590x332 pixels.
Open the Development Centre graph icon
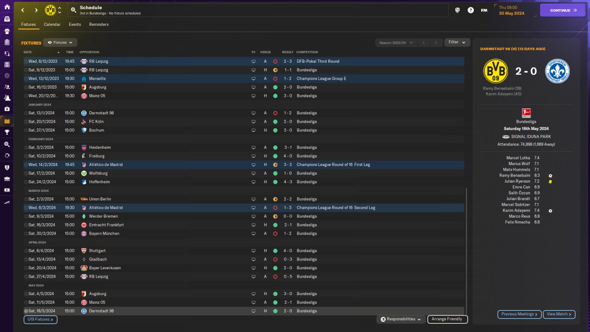point(7,202)
